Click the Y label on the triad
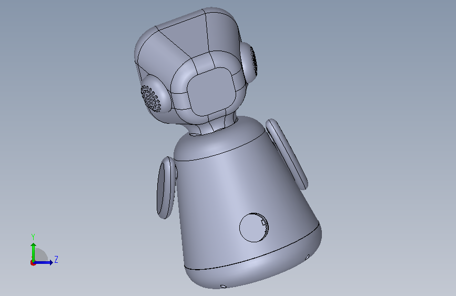456x296 pixels. pos(33,236)
